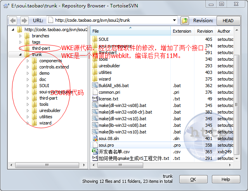Select the demo folder icon in tree

tap(35, 73)
